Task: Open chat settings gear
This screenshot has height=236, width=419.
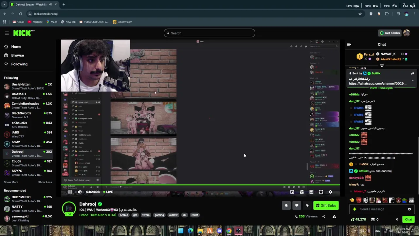Action: click(397, 219)
